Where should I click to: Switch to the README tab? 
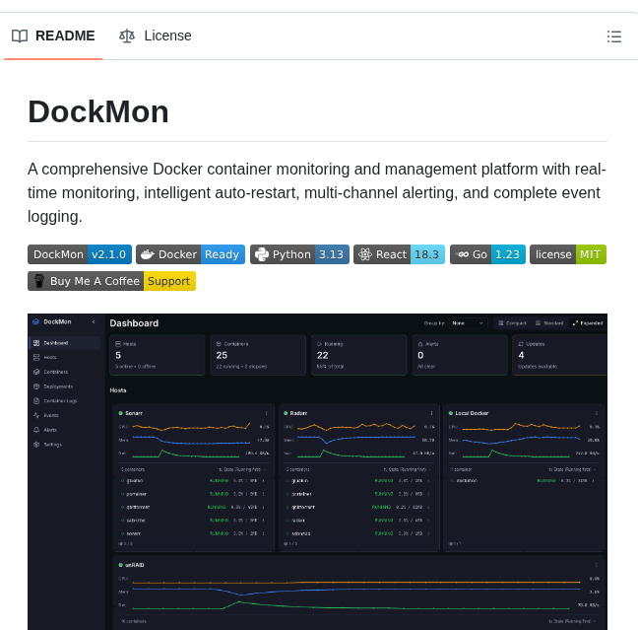pyautogui.click(x=53, y=35)
